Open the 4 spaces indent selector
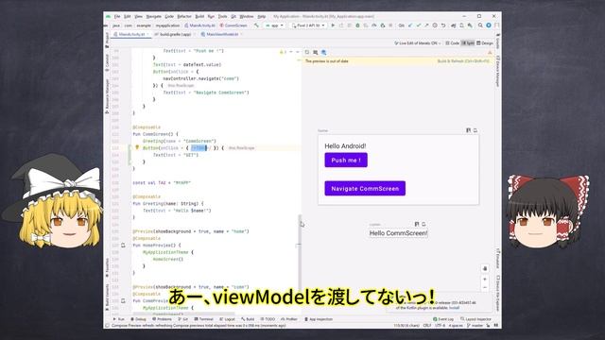The width and height of the screenshot is (605, 340). pyautogui.click(x=456, y=325)
